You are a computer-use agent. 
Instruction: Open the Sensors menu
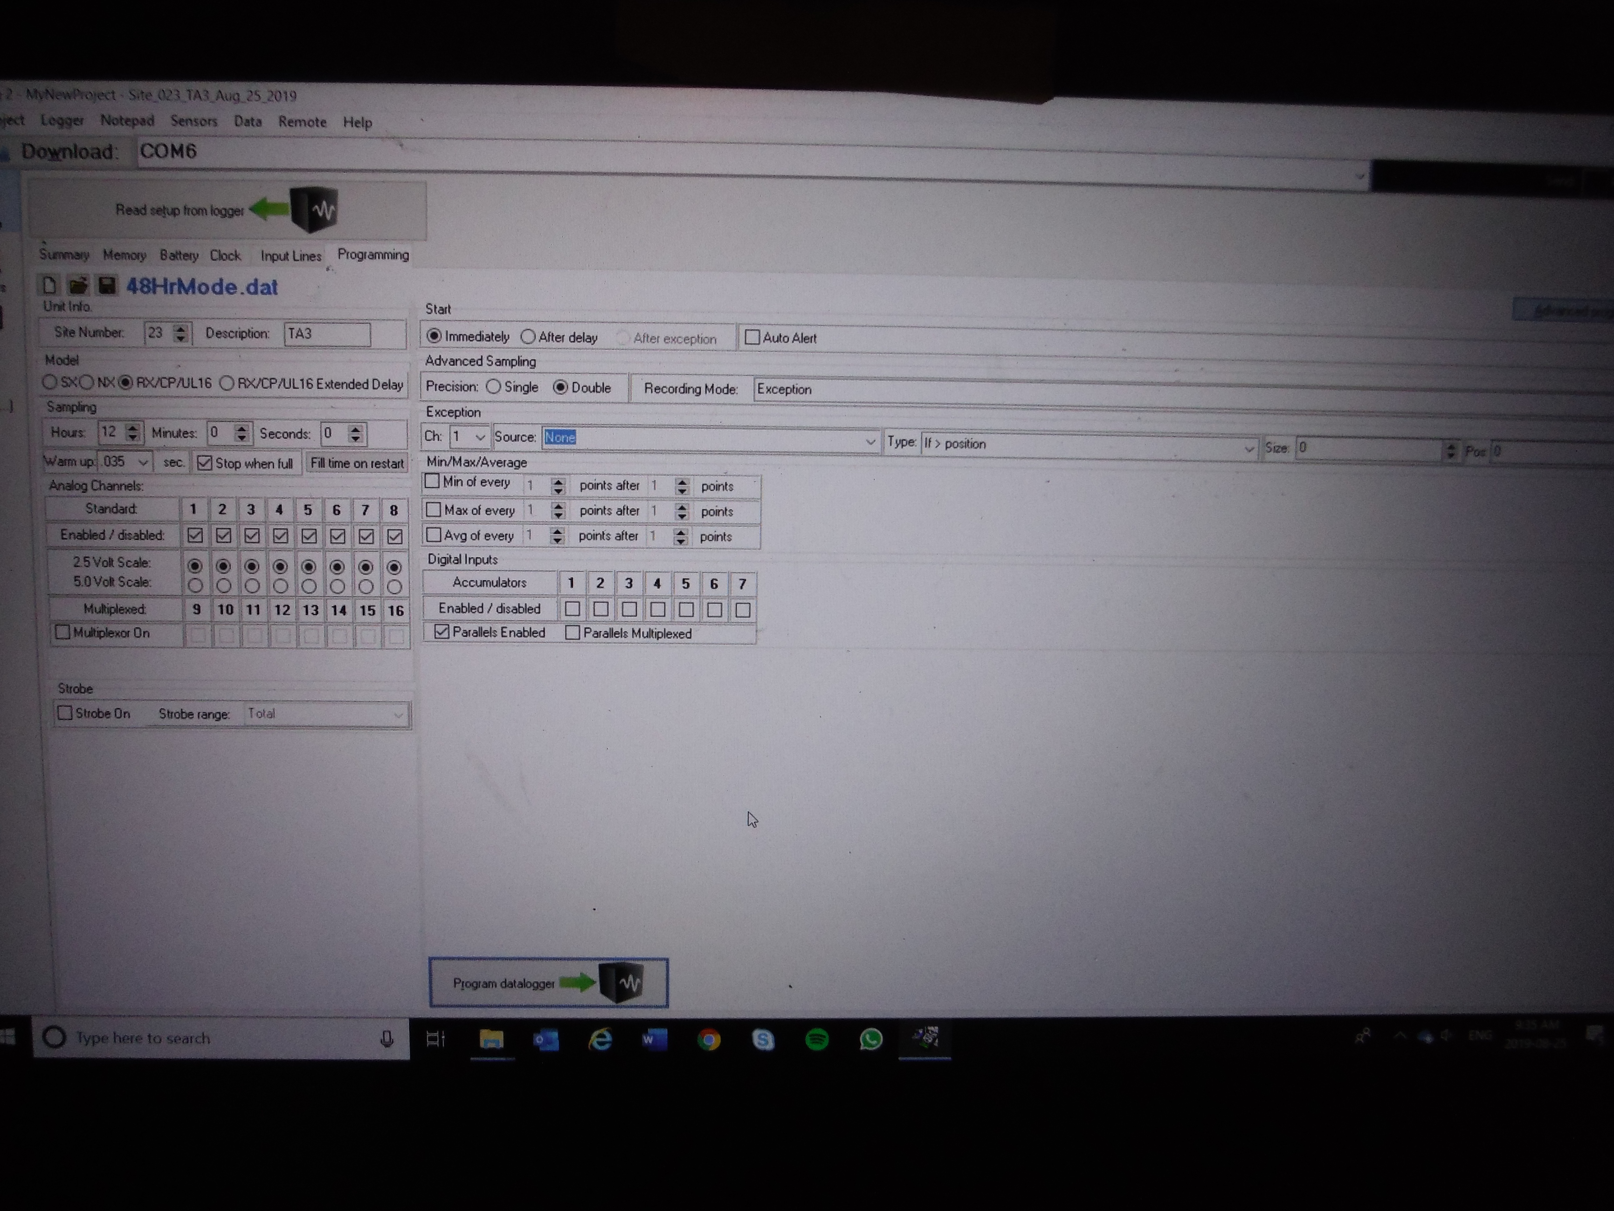point(193,121)
